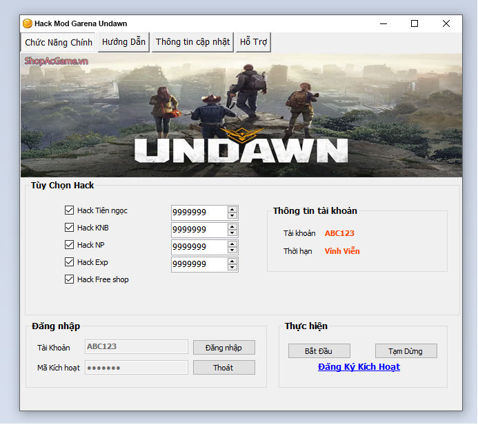Decrease the Hack Exp value with down arrow
Viewport: 478px width, 425px height.
[232, 268]
